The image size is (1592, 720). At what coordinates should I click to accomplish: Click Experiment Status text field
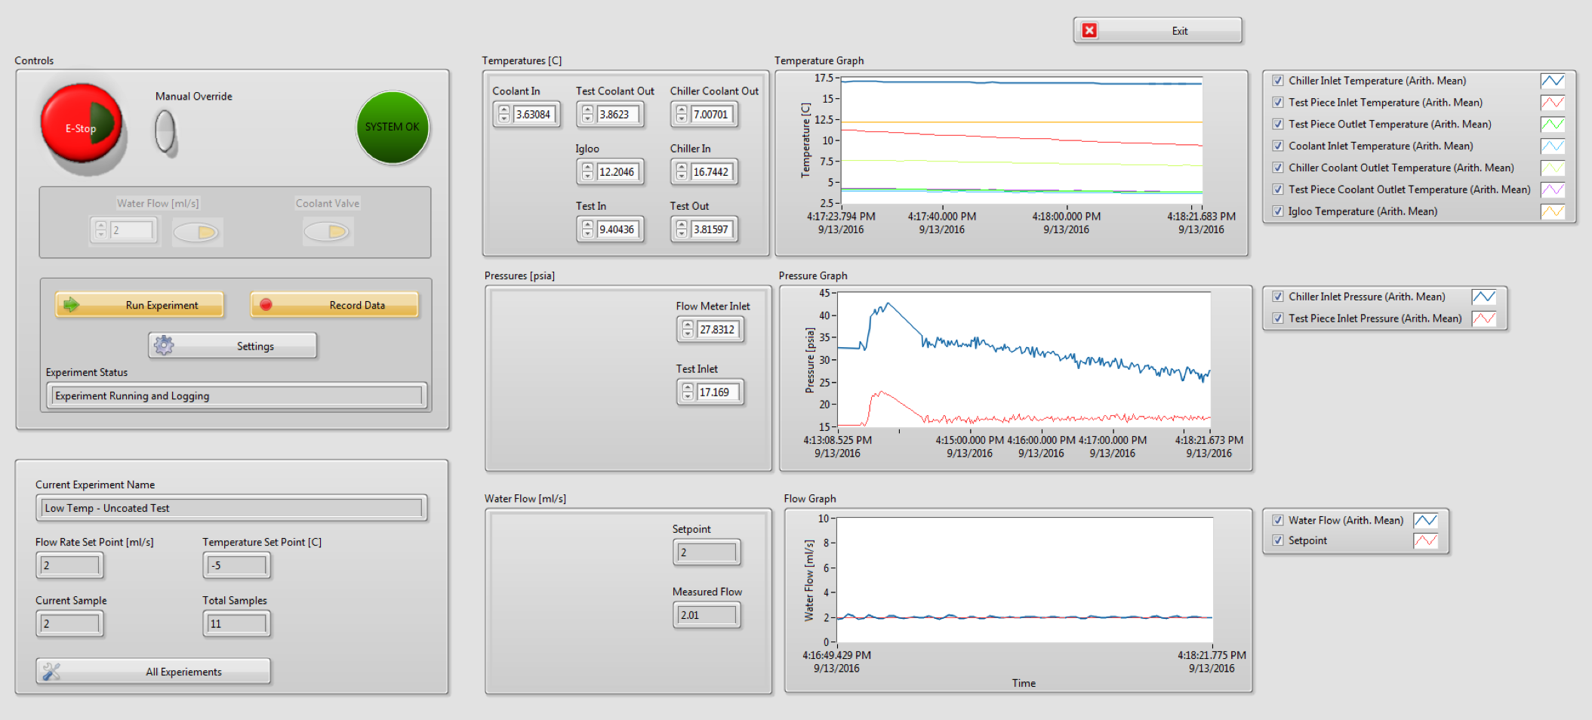point(237,395)
